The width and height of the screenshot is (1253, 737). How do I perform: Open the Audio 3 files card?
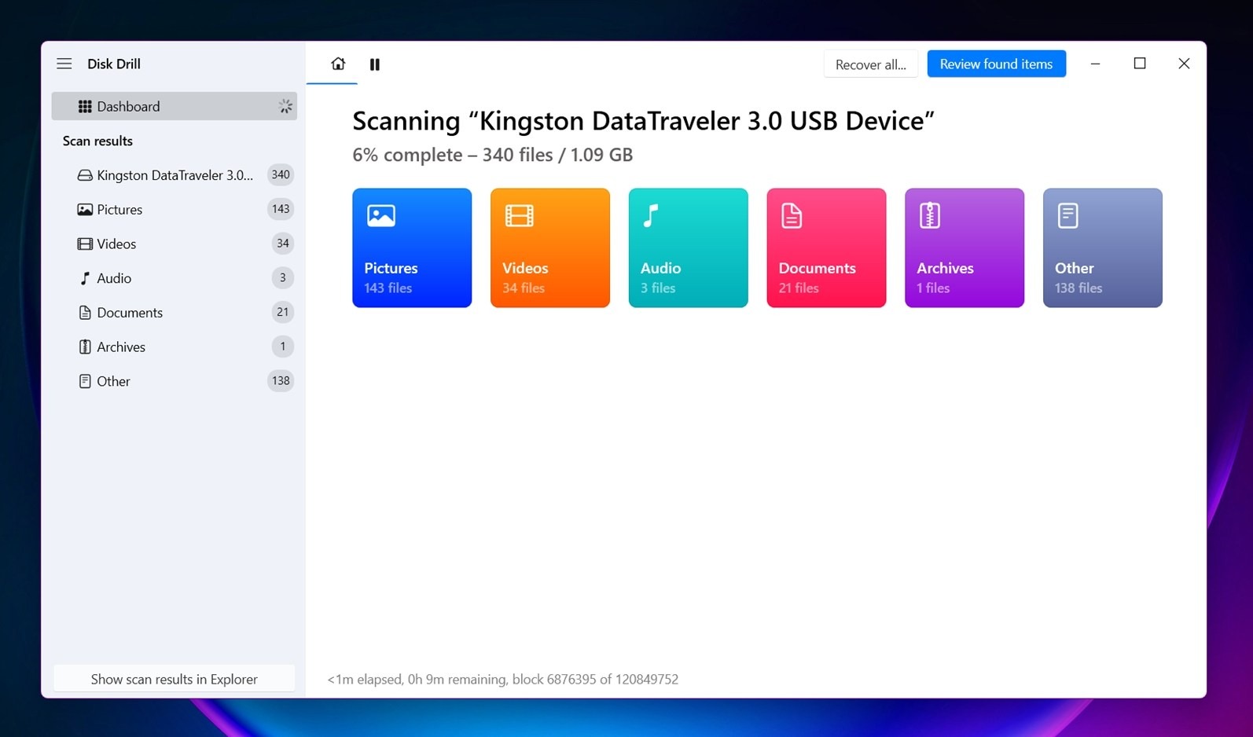[x=689, y=247]
